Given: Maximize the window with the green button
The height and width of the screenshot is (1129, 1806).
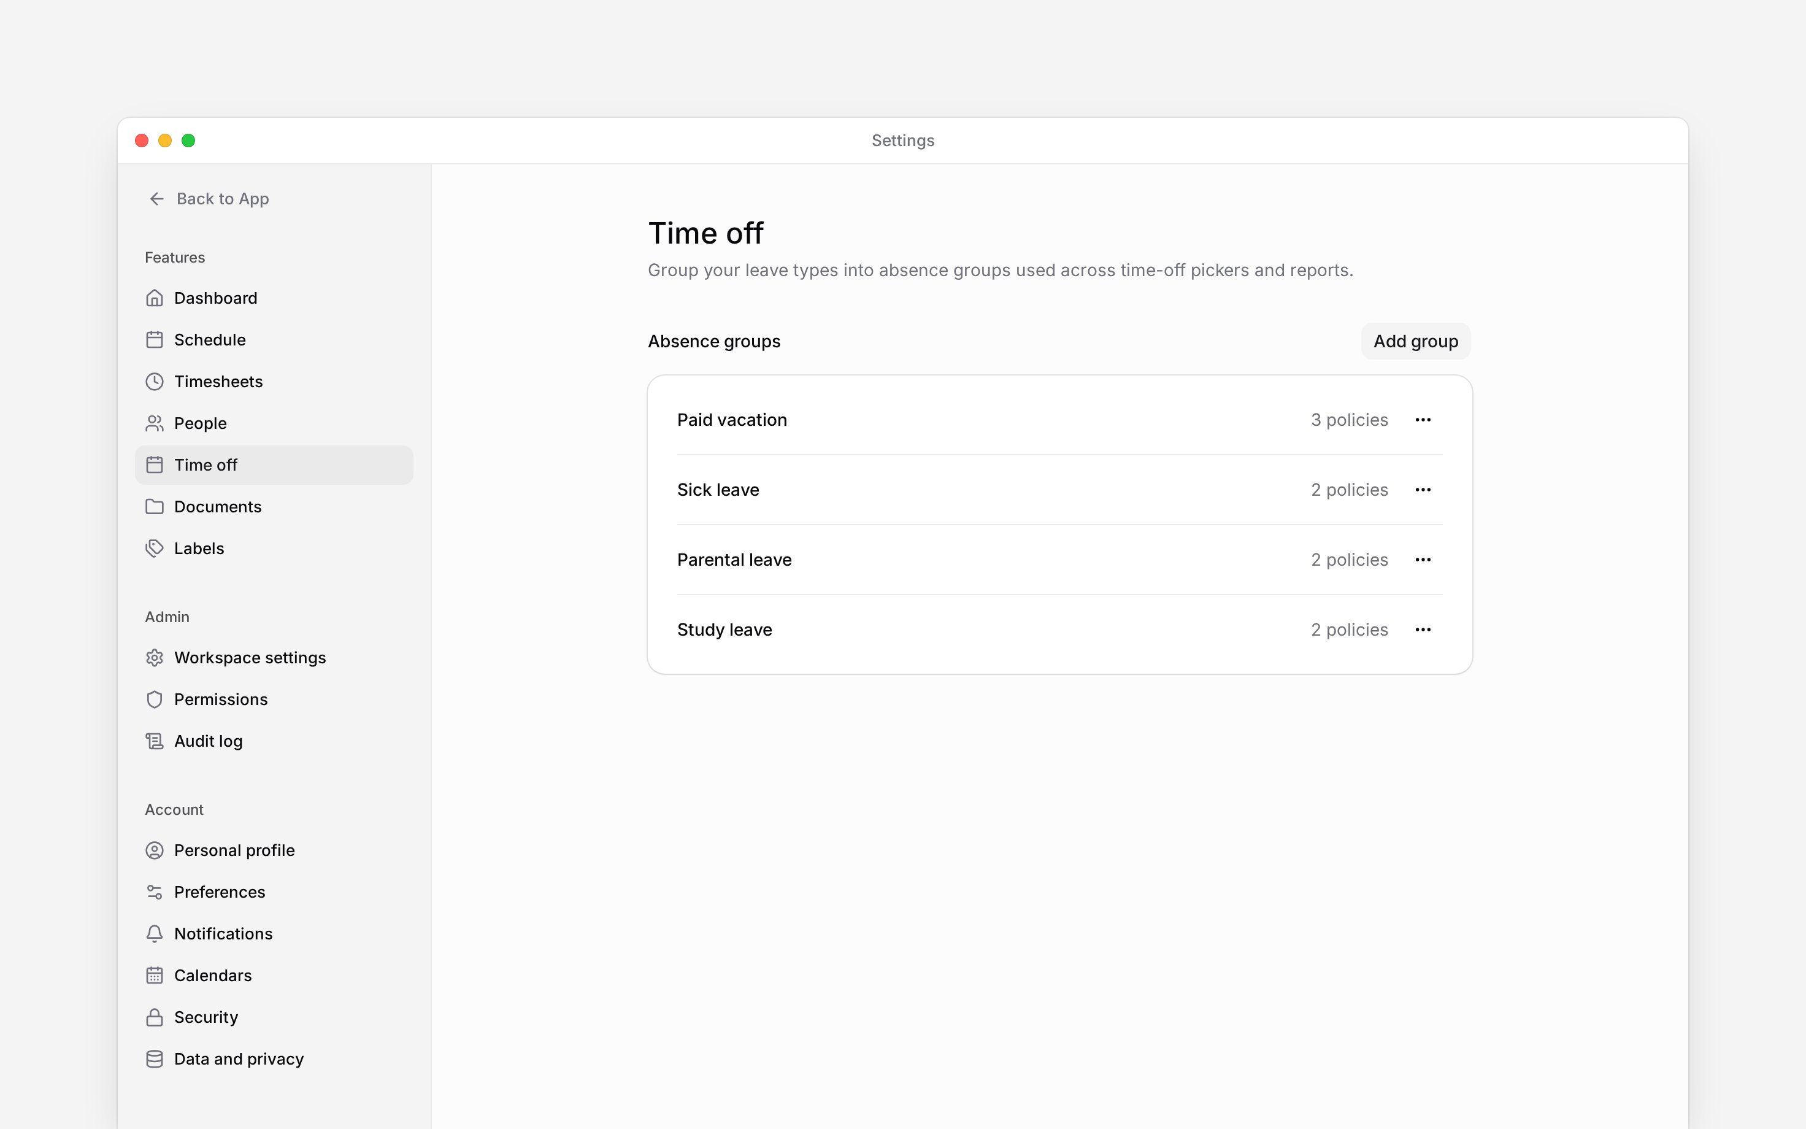Looking at the screenshot, I should tap(188, 141).
